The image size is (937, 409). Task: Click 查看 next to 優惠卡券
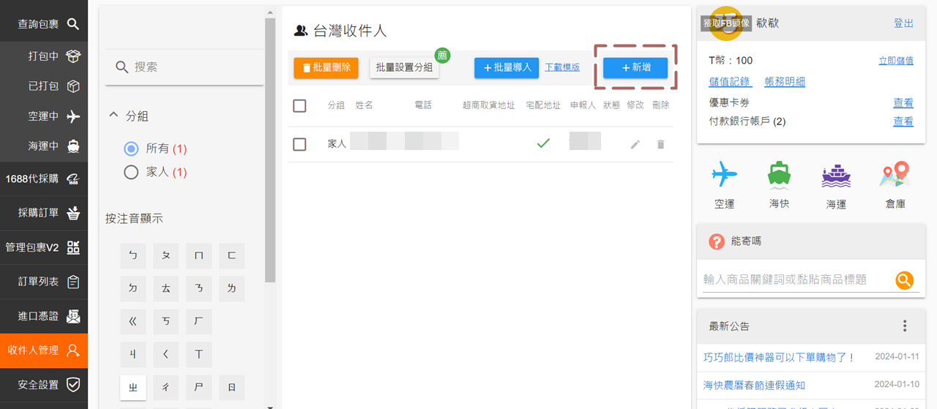pyautogui.click(x=903, y=103)
